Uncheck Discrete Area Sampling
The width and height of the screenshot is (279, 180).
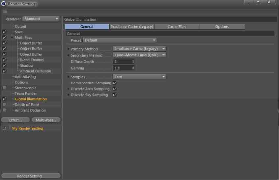115,89
